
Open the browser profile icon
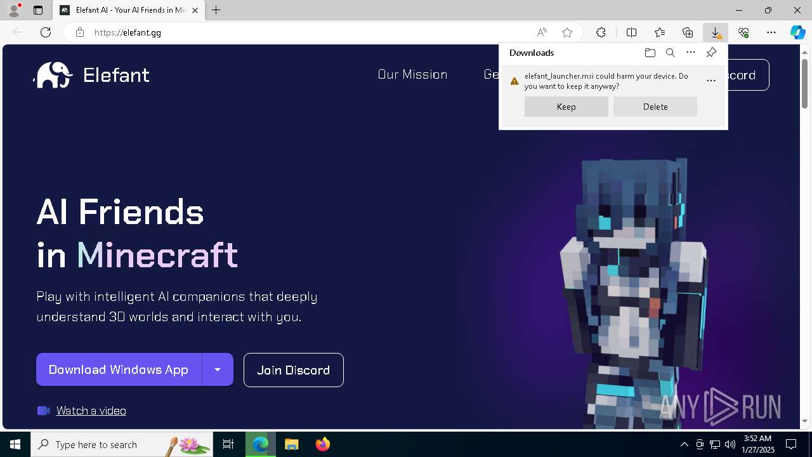[x=13, y=10]
